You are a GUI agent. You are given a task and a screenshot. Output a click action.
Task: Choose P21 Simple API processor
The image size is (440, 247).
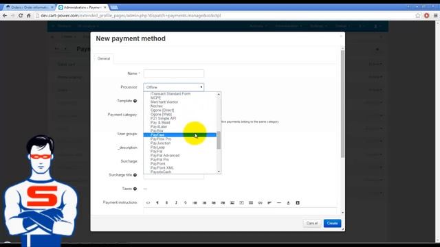pos(164,119)
